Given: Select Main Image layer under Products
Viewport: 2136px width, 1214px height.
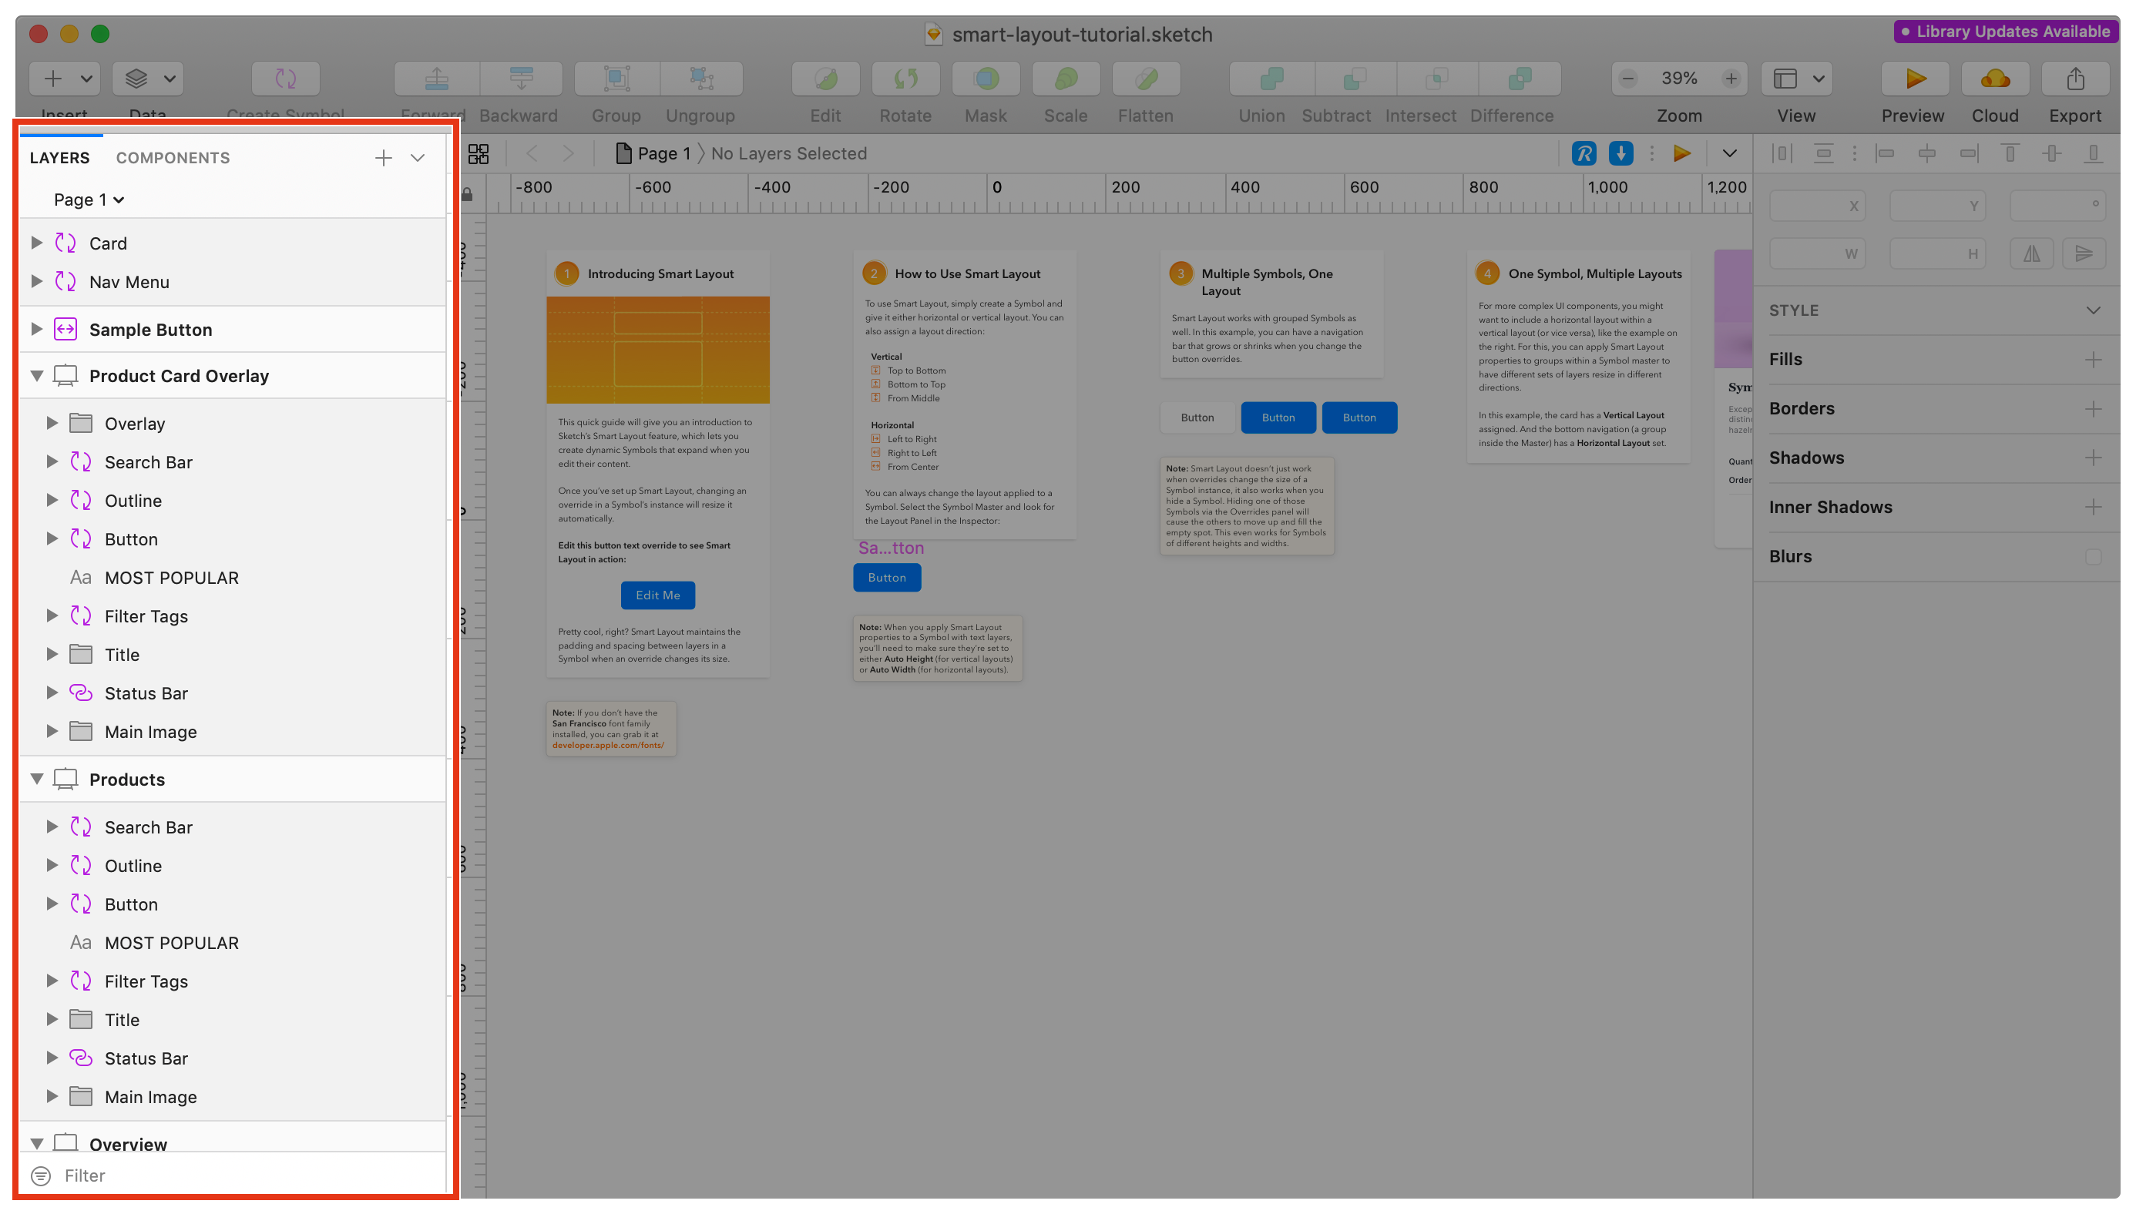Looking at the screenshot, I should (233, 1096).
